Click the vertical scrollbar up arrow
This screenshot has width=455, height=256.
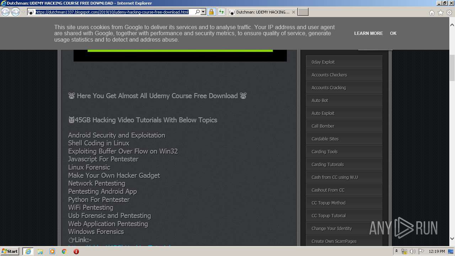[452, 25]
